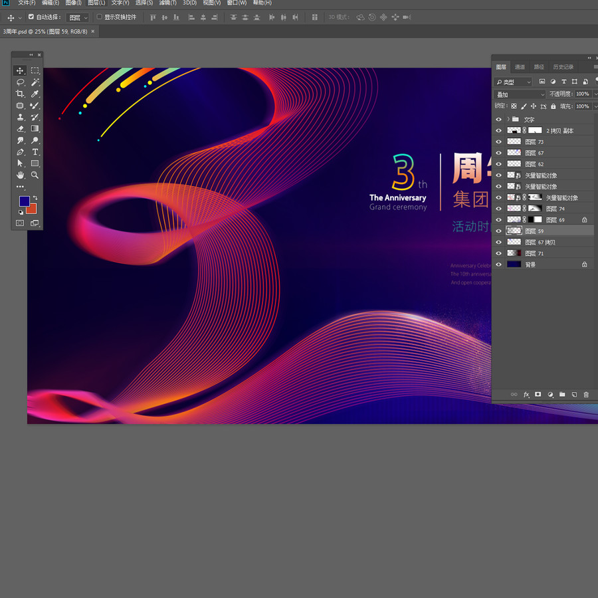Toggle Quick Mask mode

(x=20, y=223)
